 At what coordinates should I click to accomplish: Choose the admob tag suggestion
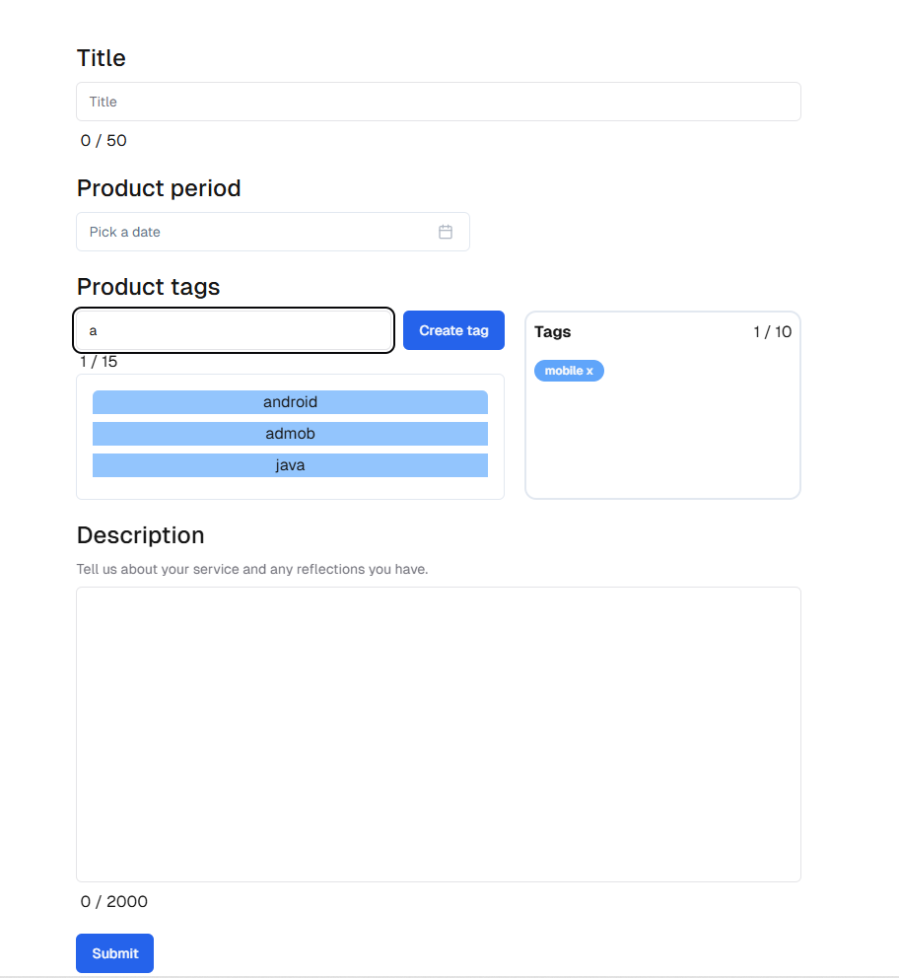tap(290, 434)
